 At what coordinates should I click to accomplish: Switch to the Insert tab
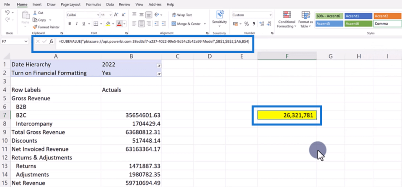coord(37,4)
